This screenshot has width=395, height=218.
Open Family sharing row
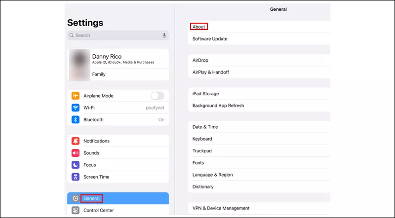point(99,74)
